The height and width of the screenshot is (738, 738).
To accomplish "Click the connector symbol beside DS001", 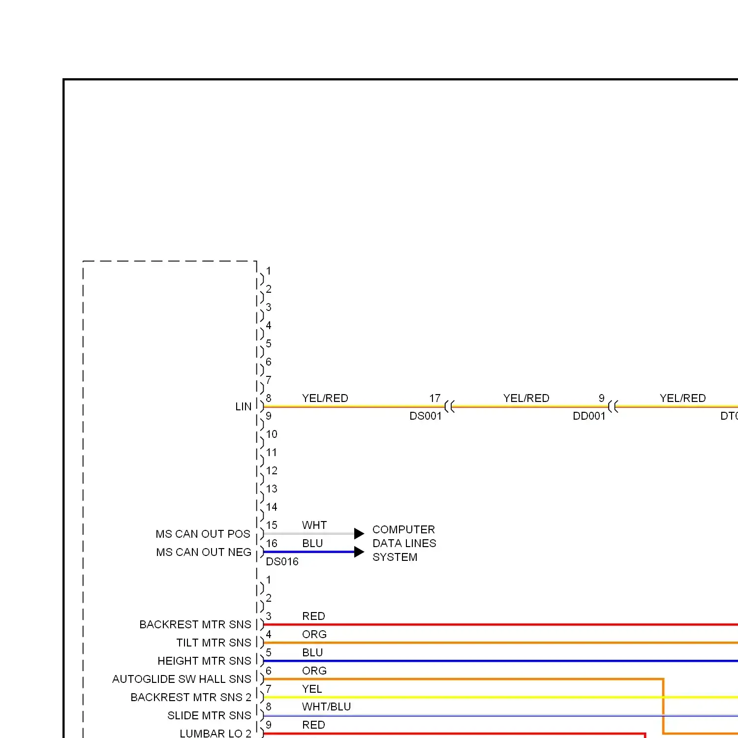I will click(449, 406).
